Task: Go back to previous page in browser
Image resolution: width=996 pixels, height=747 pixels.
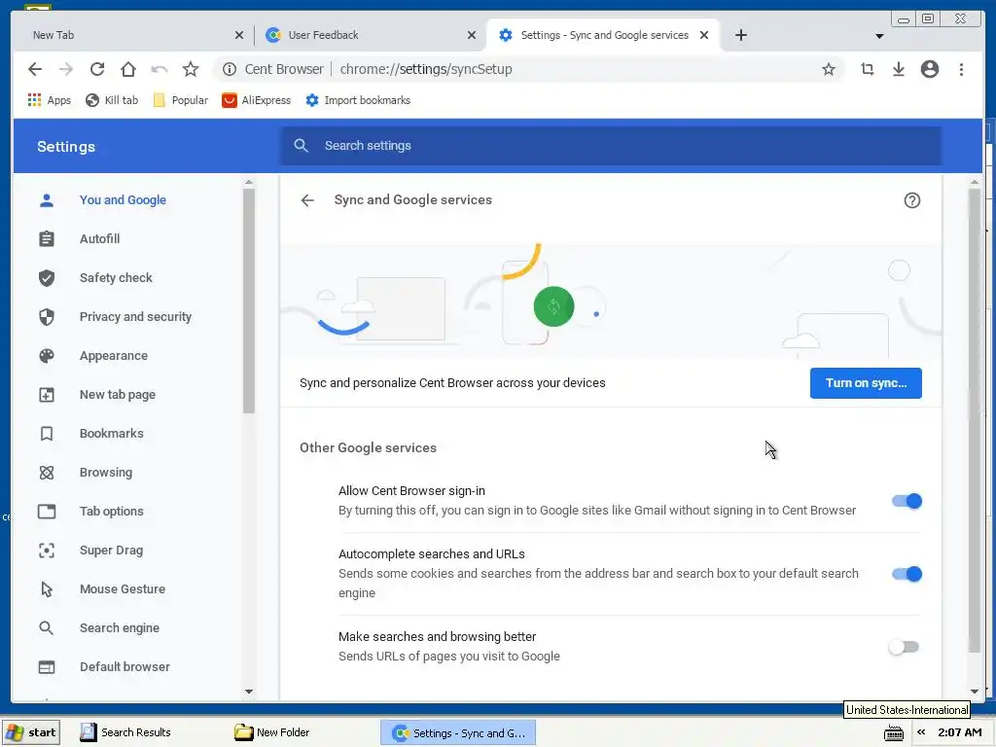Action: click(x=35, y=69)
